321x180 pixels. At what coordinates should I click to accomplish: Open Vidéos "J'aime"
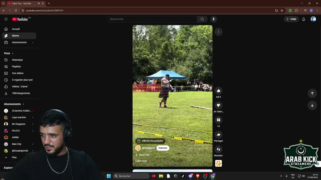tap(19, 86)
